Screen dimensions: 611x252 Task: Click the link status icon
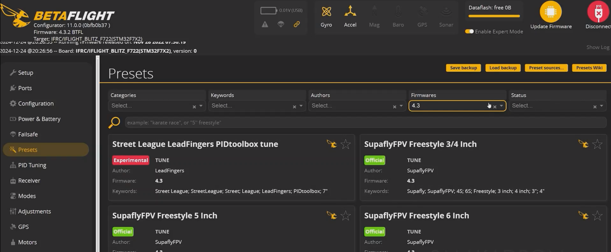pyautogui.click(x=297, y=25)
